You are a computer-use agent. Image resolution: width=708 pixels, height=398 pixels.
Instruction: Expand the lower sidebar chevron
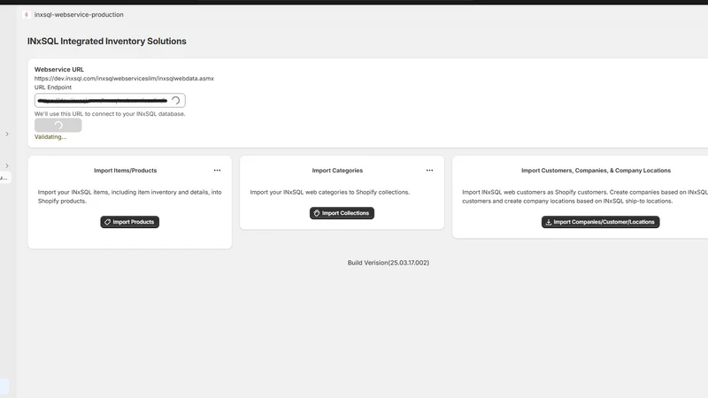click(7, 165)
